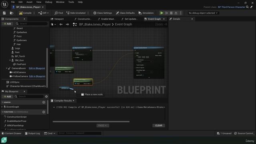Open the Diff dropdown
Image resolution: width=256 pixels, height=144 pixels.
coord(44,13)
